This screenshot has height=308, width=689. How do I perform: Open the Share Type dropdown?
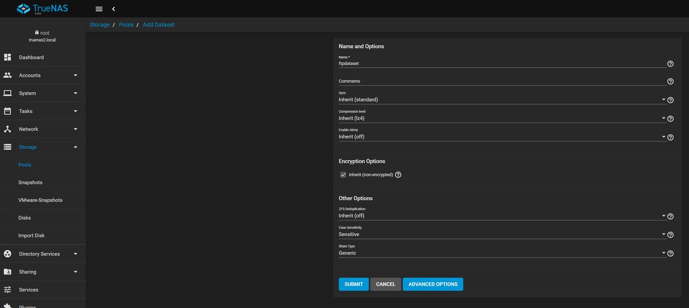point(502,252)
